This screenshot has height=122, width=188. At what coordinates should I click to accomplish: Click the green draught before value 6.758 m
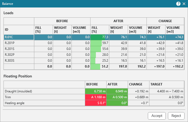pyautogui.click(x=96, y=91)
